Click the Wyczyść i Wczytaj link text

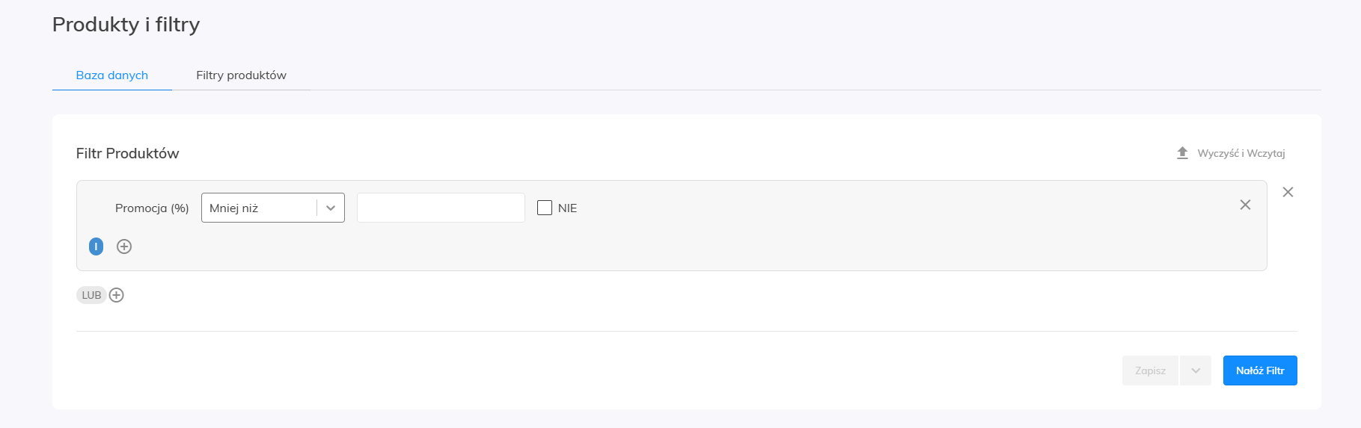click(1241, 153)
